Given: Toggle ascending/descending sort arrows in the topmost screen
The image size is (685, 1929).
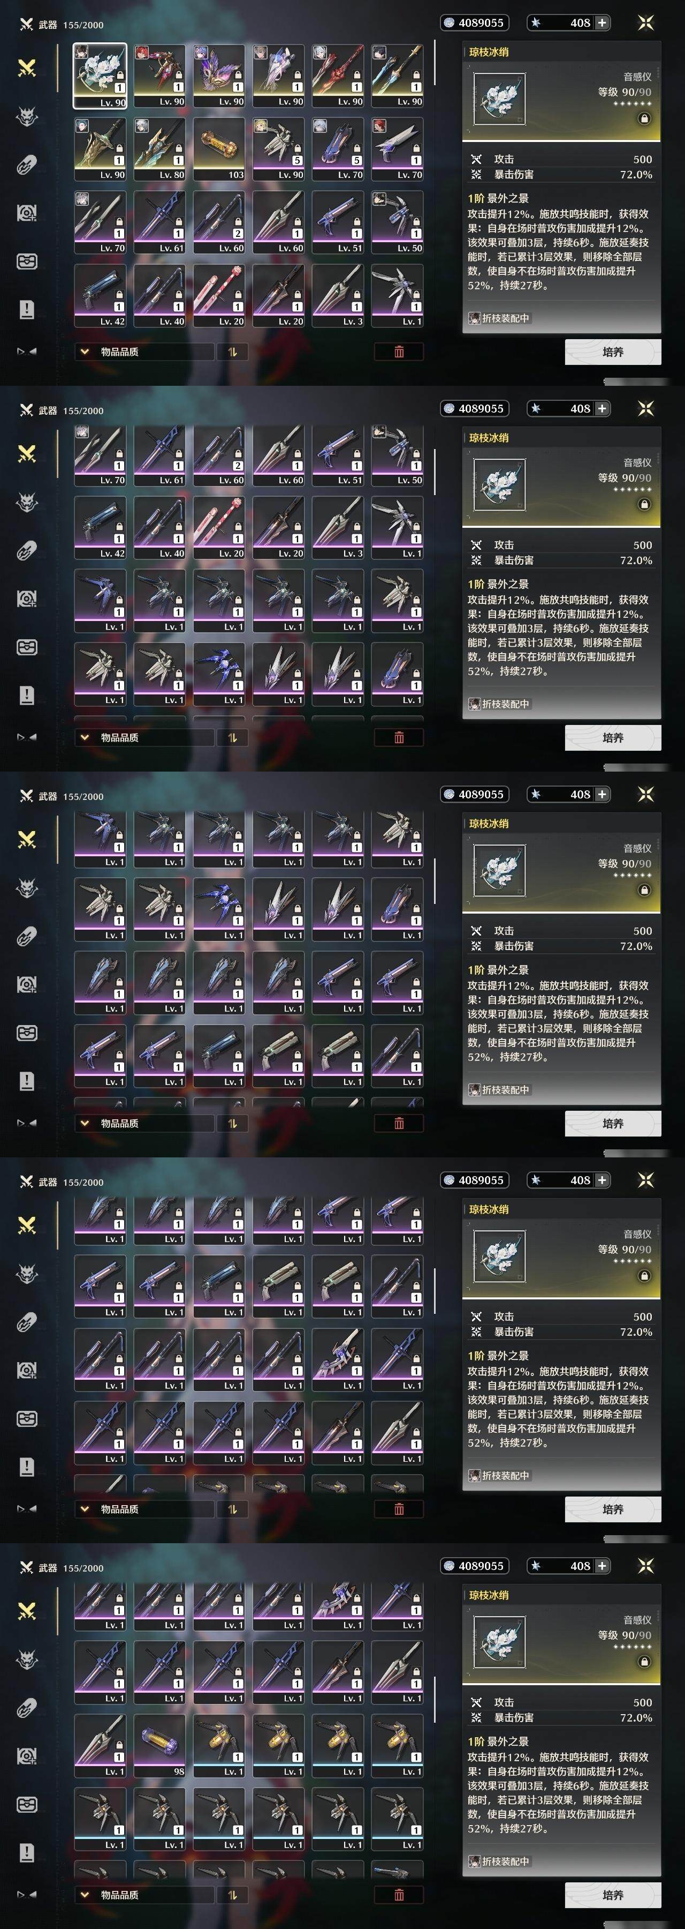Looking at the screenshot, I should (232, 351).
